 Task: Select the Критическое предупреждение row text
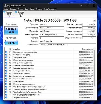pyautogui.click(x=25, y=52)
